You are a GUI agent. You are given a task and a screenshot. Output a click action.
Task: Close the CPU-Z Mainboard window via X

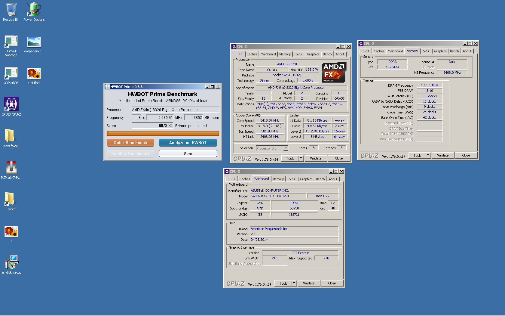click(x=341, y=172)
